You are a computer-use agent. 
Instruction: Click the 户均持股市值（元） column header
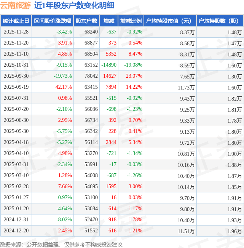point(170,21)
